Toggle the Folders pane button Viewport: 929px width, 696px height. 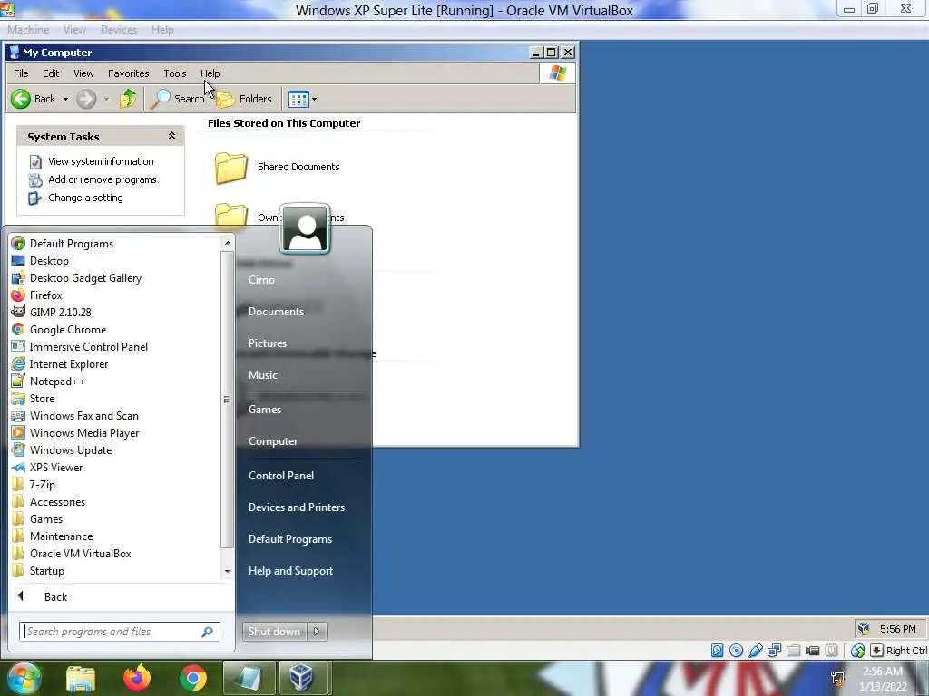(x=243, y=99)
